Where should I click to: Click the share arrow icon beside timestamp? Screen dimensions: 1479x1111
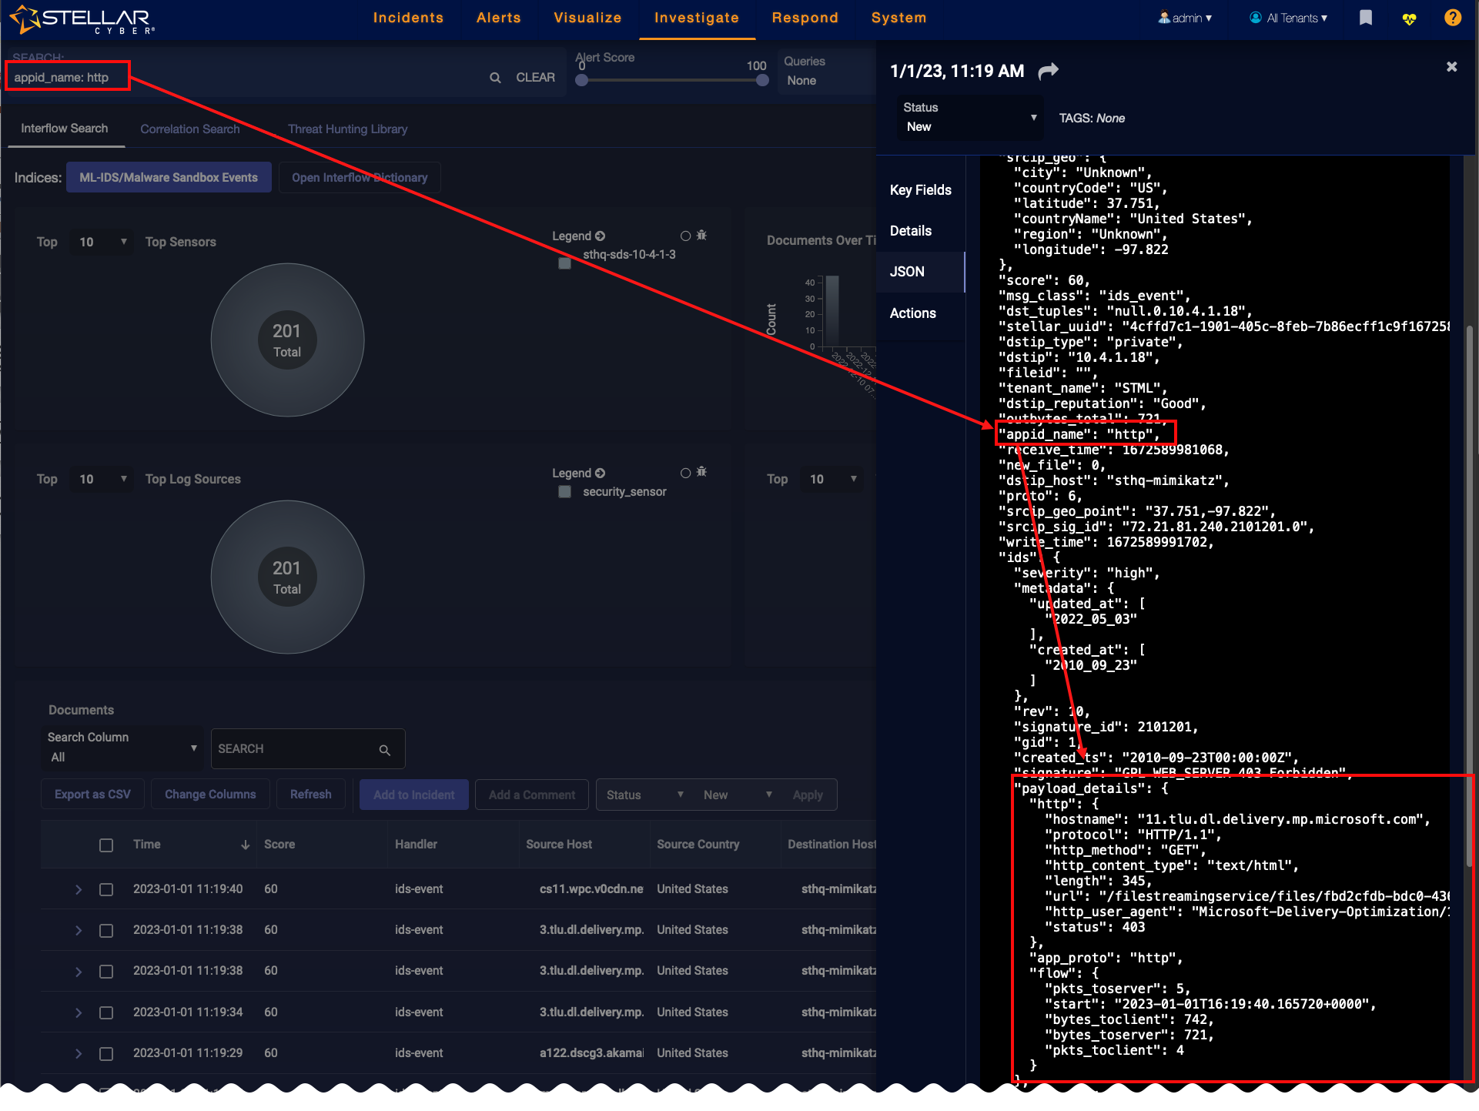(x=1048, y=72)
